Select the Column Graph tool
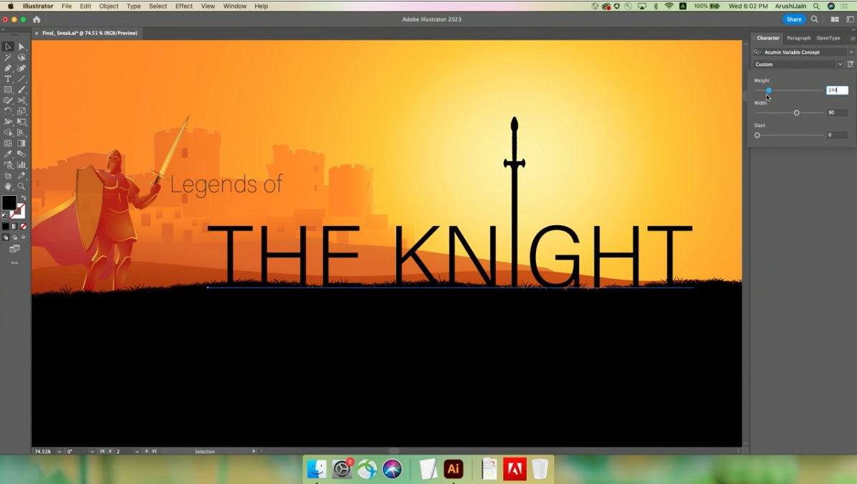This screenshot has width=857, height=484. (21, 165)
